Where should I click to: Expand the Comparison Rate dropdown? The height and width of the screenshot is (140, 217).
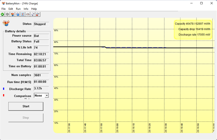pos(47,95)
